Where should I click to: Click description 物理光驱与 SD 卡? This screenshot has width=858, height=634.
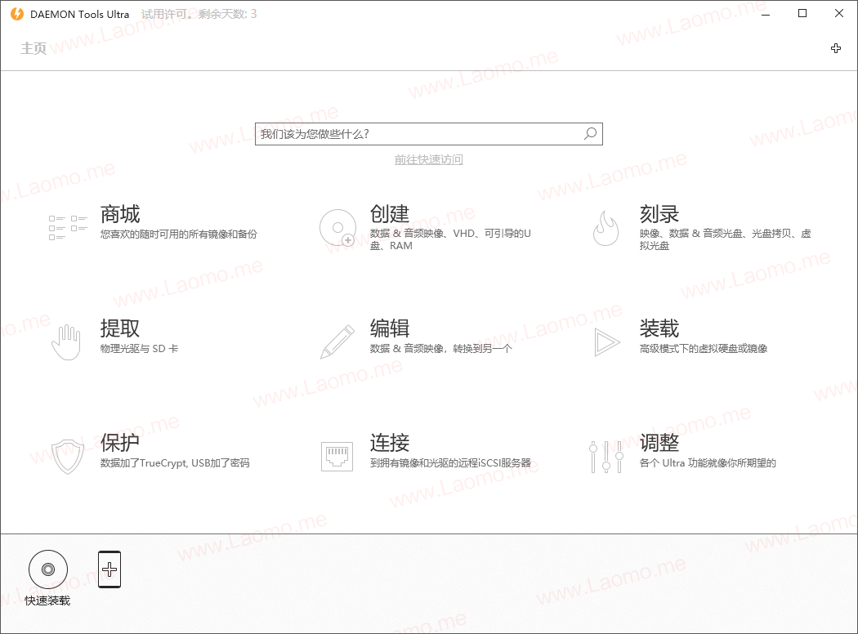(x=139, y=348)
